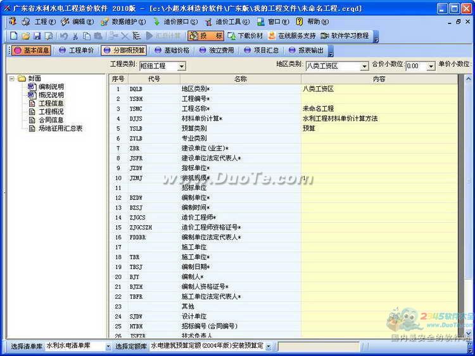Open the 工程类别 dropdown
This screenshot has height=356, width=475.
click(182, 66)
